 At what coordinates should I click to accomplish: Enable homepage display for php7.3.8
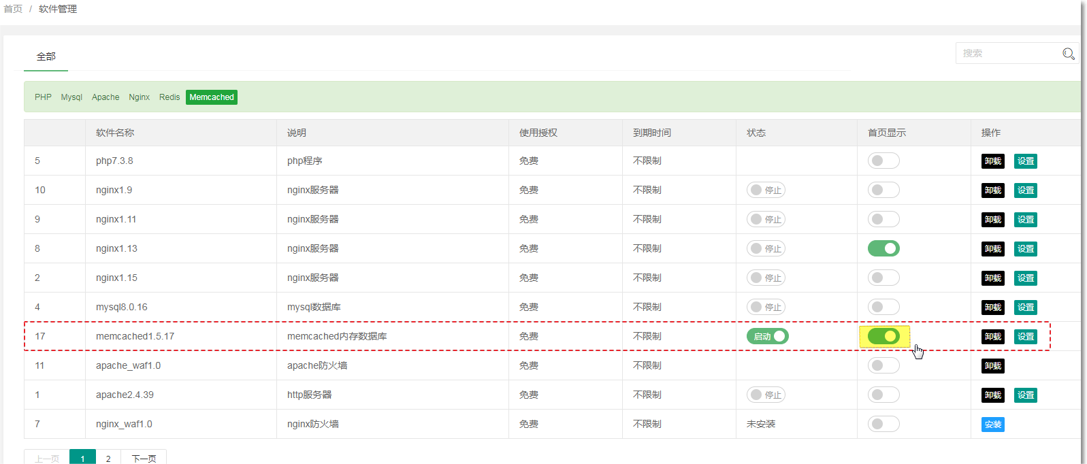click(883, 161)
